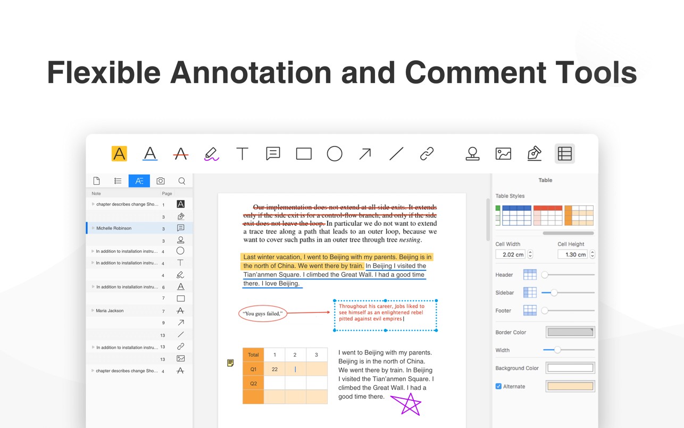Click the Footer table layout icon
The image size is (684, 428).
pos(530,310)
